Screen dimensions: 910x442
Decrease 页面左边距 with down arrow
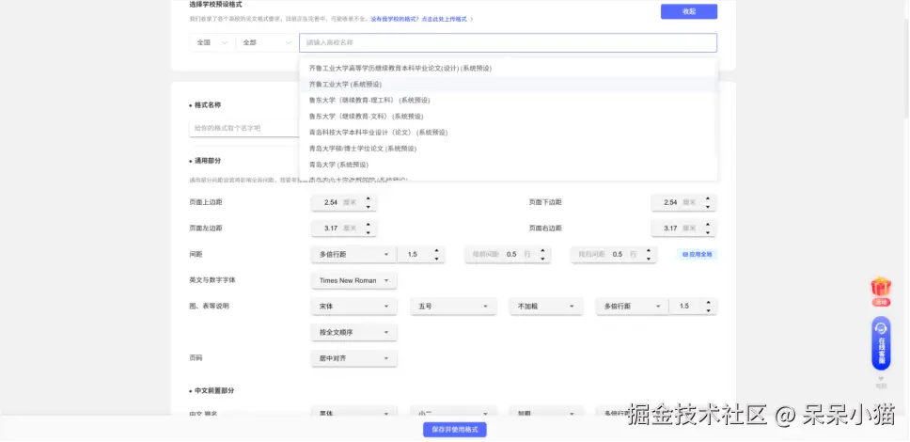(368, 232)
